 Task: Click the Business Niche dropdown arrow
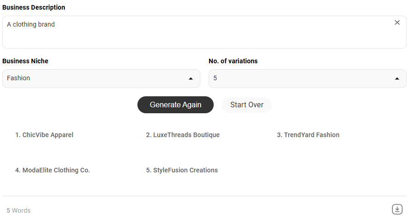(x=191, y=78)
